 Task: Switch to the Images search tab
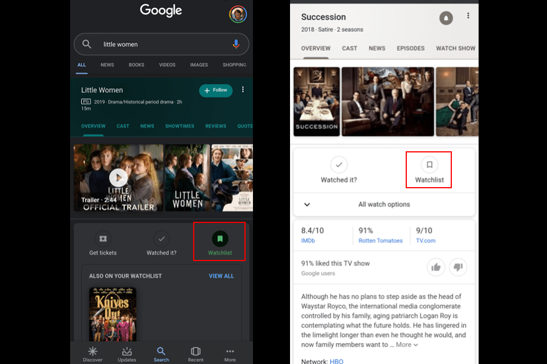point(199,65)
